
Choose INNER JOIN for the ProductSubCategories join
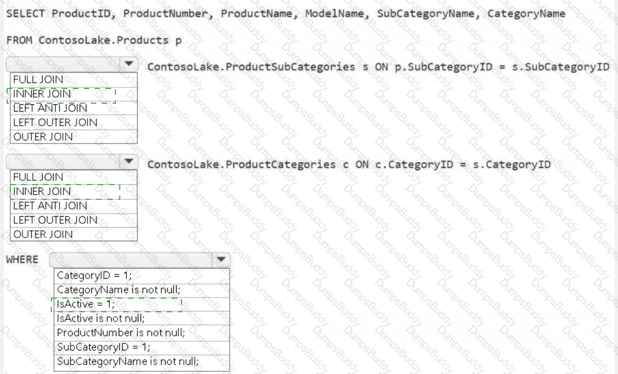(x=42, y=94)
